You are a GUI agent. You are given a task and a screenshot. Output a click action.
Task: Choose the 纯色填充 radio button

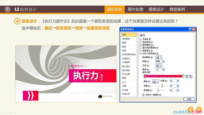coord(141,42)
